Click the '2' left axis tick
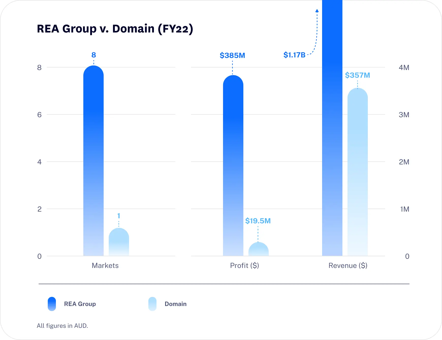The height and width of the screenshot is (340, 442). (39, 209)
